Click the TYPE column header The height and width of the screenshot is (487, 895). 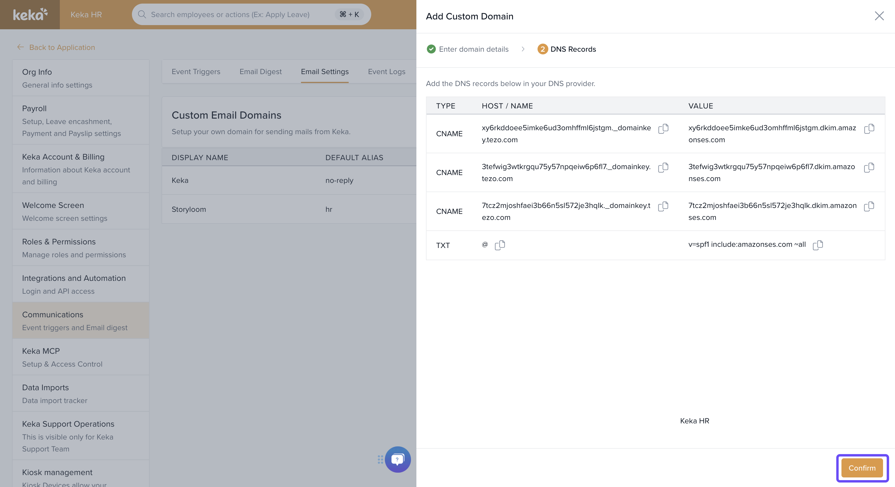(445, 106)
